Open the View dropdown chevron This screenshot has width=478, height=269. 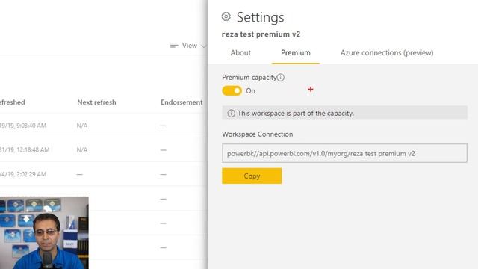(x=204, y=46)
